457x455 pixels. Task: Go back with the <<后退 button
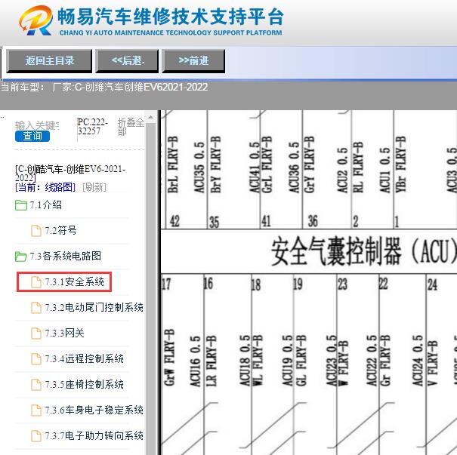(x=126, y=60)
